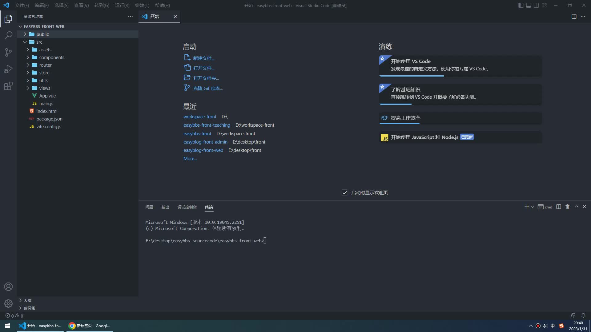This screenshot has height=332, width=591.
Task: Open Extensions view
Action: click(x=8, y=86)
